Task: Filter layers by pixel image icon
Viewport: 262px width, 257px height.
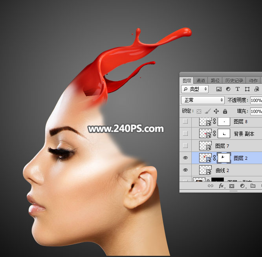Action: click(219, 89)
